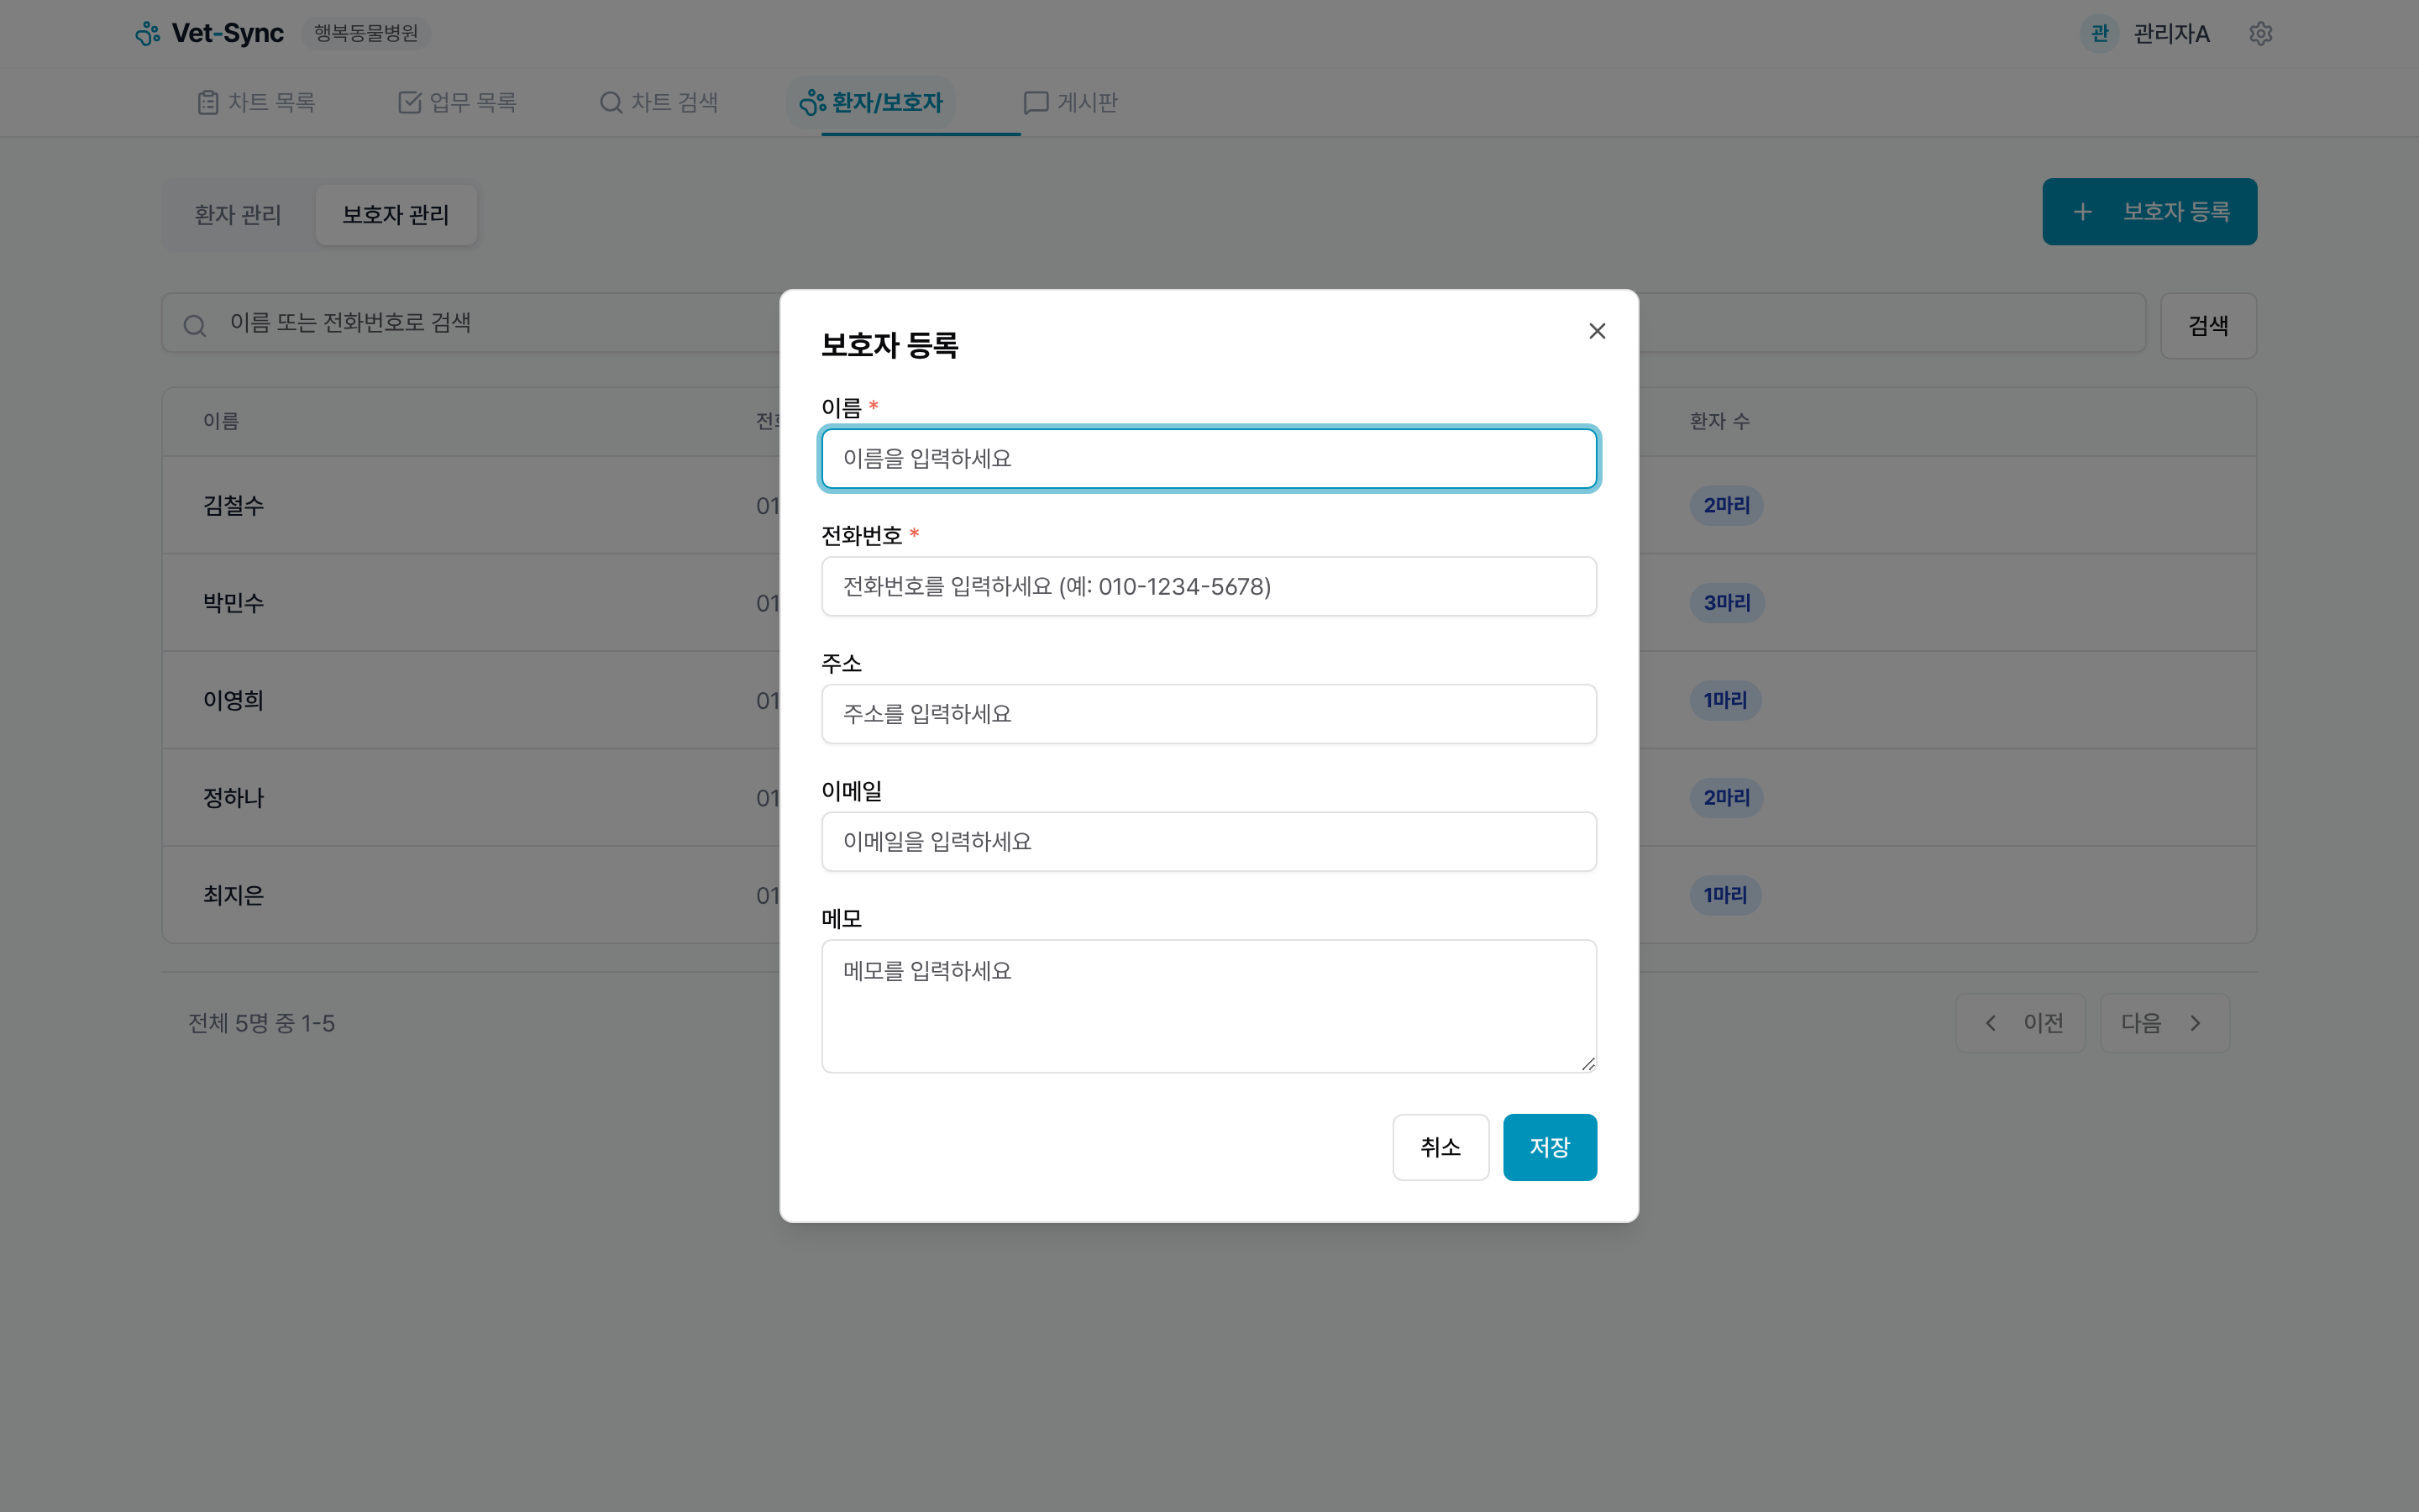Viewport: 2419px width, 1512px height.
Task: Click the 관리자A profile badge icon
Action: [2099, 33]
